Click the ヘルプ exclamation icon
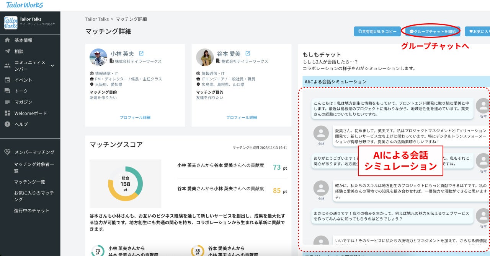The height and width of the screenshot is (256, 490). click(x=7, y=124)
